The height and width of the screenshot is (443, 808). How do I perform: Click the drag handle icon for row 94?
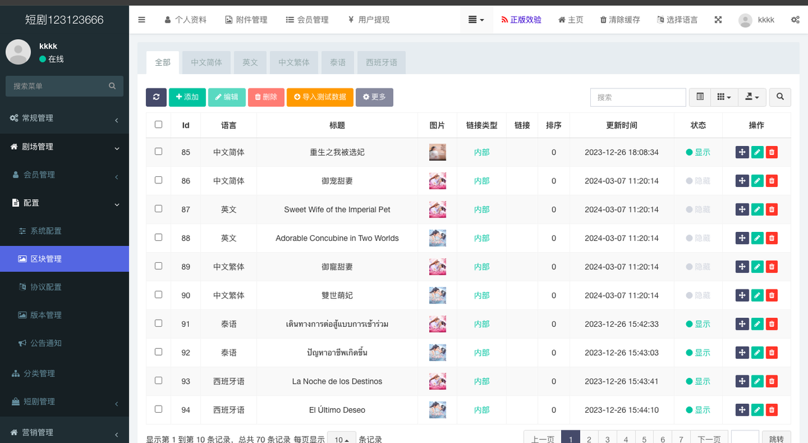click(x=742, y=410)
